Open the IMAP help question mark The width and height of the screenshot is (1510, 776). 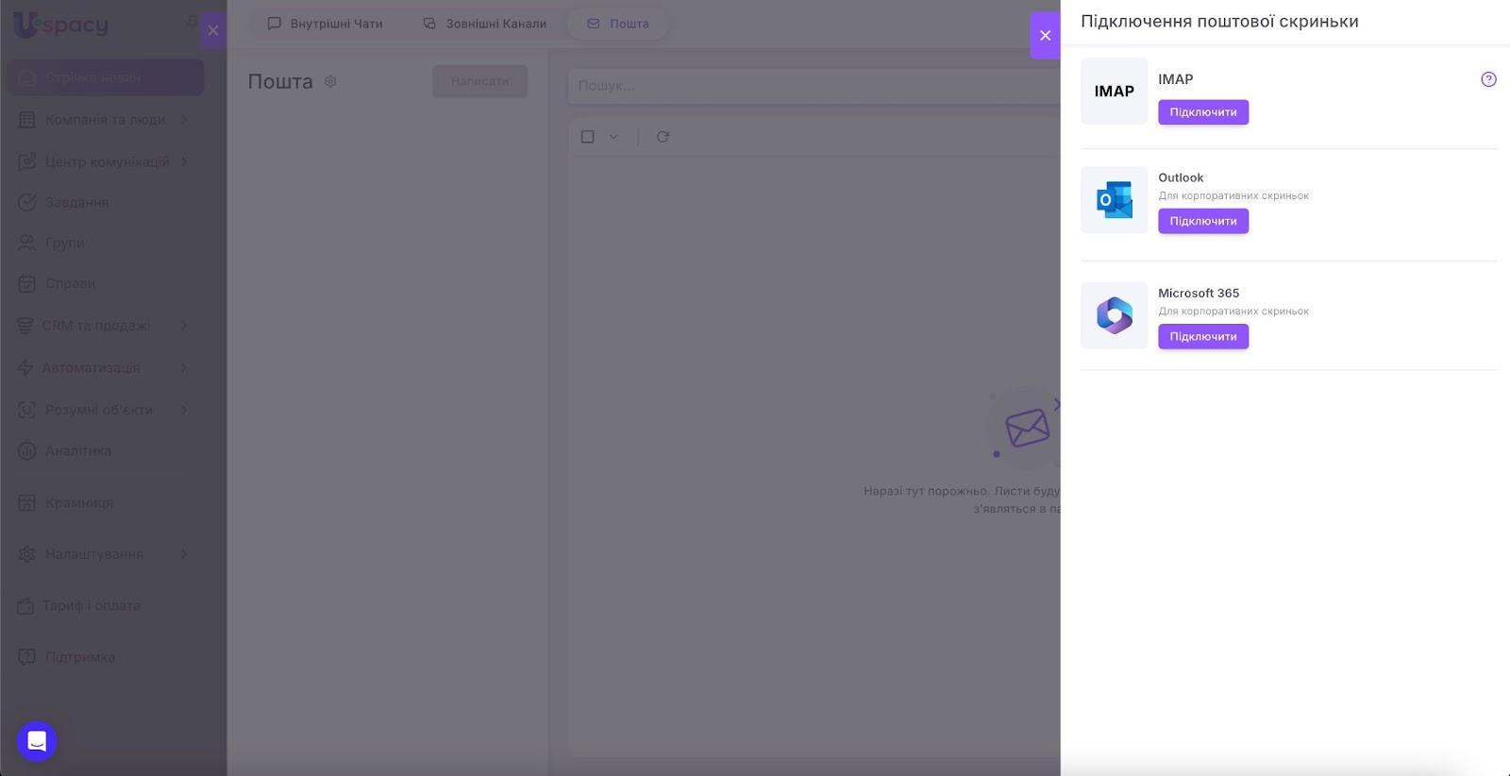[x=1488, y=79]
